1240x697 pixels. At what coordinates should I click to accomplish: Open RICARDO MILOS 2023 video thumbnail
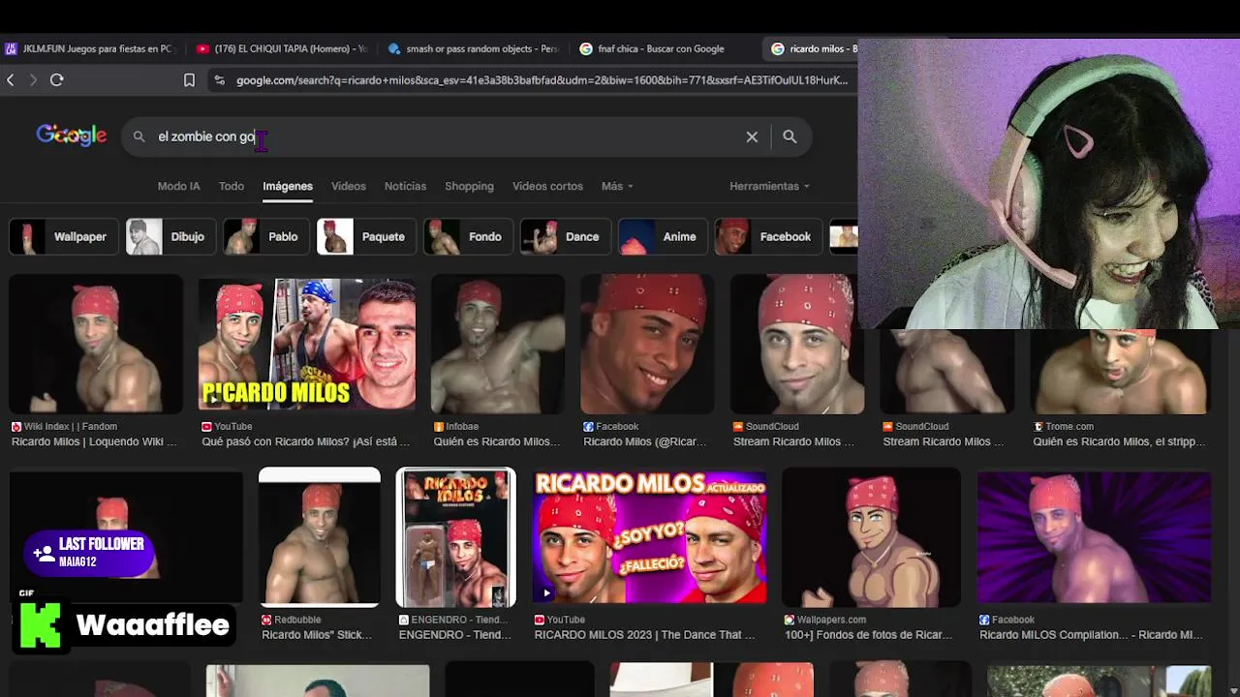pyautogui.click(x=649, y=537)
